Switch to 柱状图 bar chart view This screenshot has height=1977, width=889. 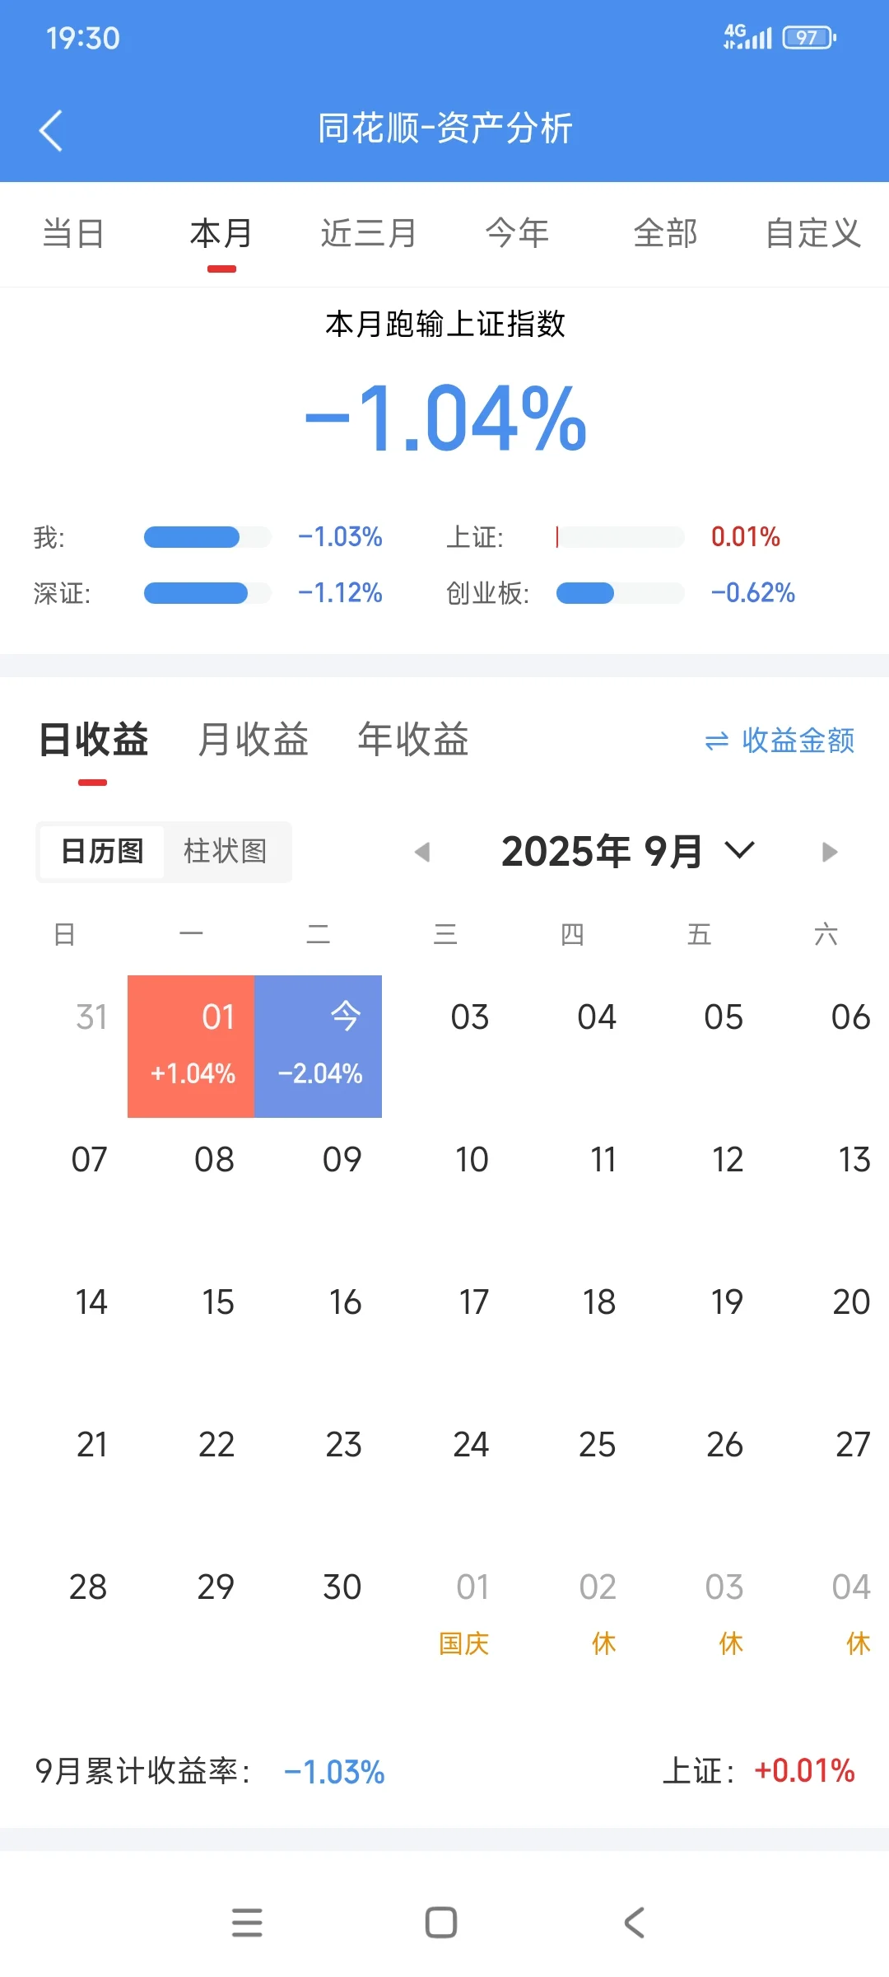226,852
